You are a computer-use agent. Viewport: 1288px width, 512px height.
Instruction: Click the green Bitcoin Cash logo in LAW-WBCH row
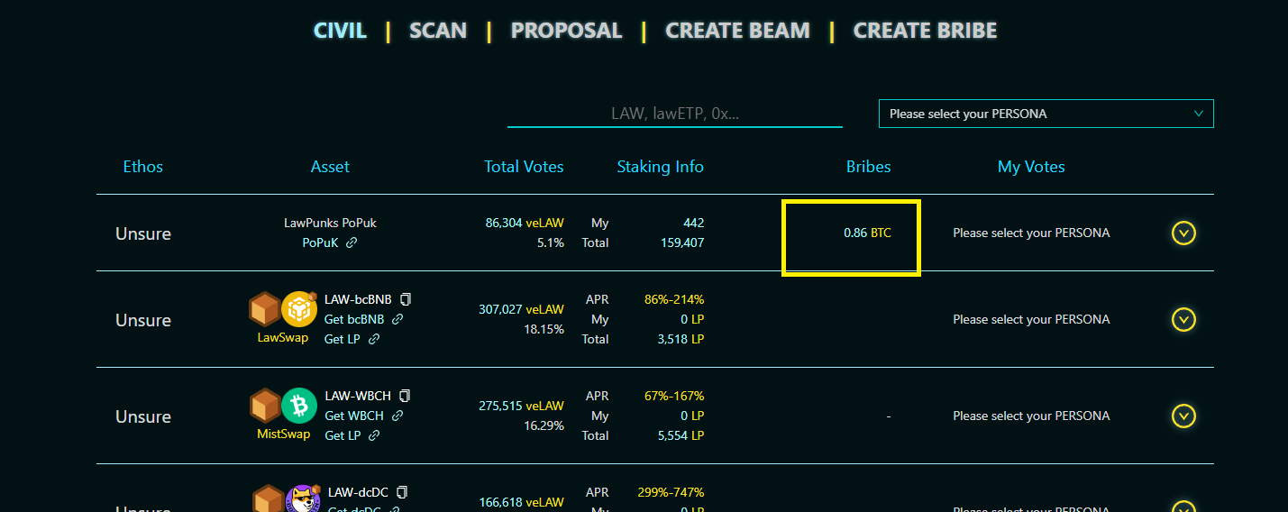(299, 407)
